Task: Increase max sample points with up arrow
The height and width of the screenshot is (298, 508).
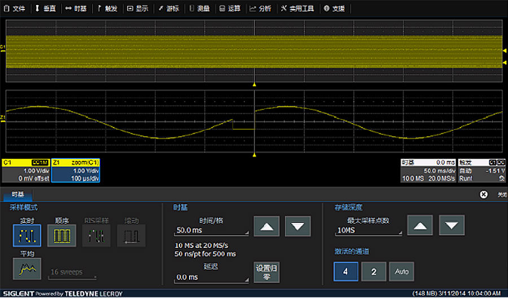Action: pos(419,227)
